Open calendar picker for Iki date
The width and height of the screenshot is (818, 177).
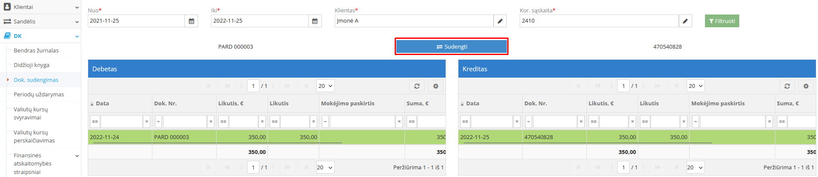pyautogui.click(x=315, y=21)
